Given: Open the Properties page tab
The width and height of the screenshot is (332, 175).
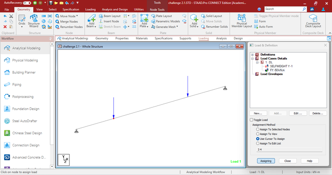Looking at the screenshot, I should 122,38.
